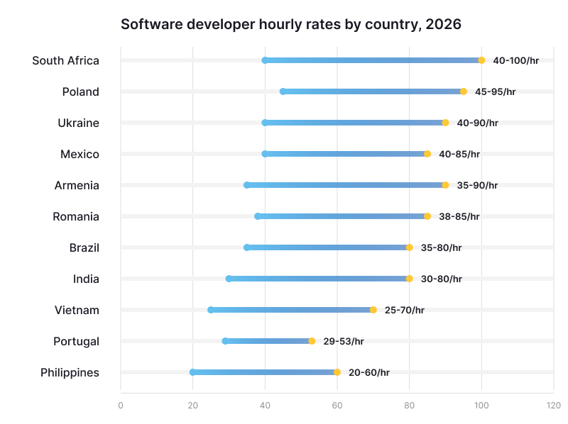Select the Brazil country label
Screen dimensions: 568x424
coord(84,248)
